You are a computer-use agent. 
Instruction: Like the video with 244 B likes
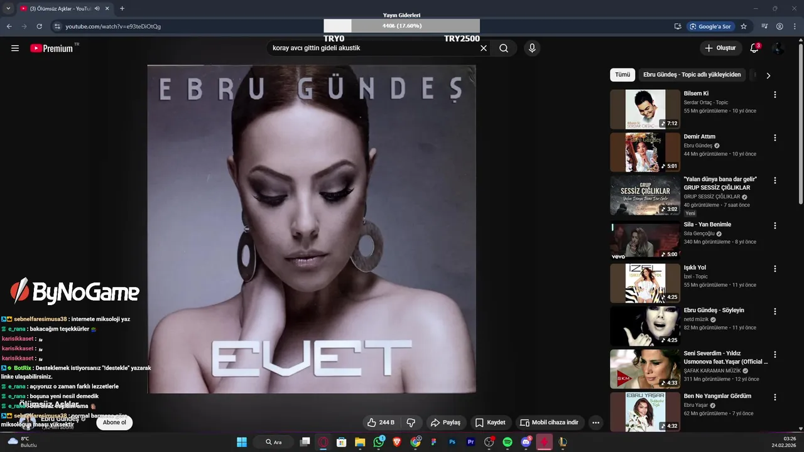(x=381, y=422)
